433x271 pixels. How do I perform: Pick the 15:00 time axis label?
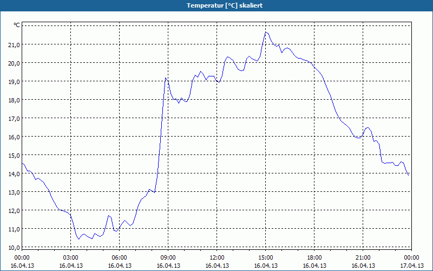tap(266, 258)
